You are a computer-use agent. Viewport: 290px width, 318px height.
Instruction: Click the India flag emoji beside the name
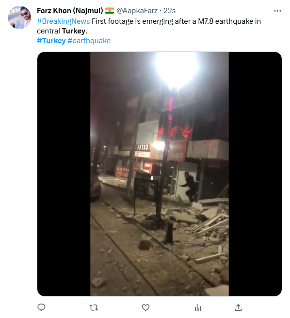pyautogui.click(x=110, y=11)
